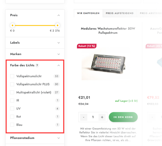Click the plus quantity button
162x146 pixels.
(102, 117)
